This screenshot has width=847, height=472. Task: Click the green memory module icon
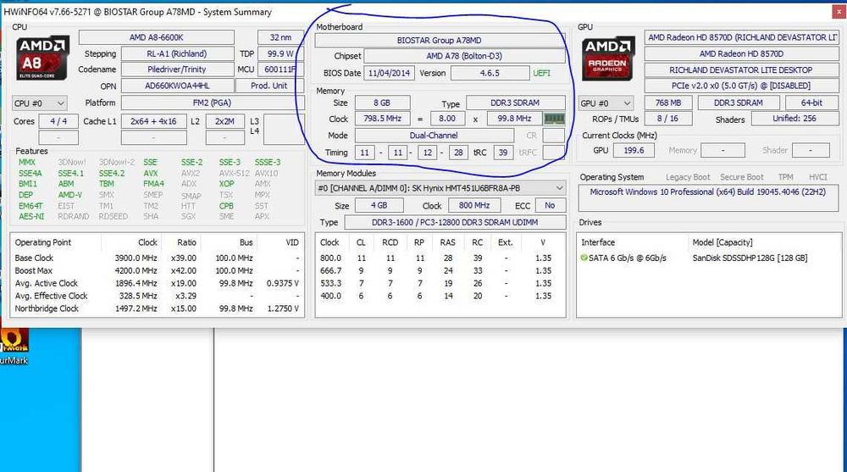(554, 119)
